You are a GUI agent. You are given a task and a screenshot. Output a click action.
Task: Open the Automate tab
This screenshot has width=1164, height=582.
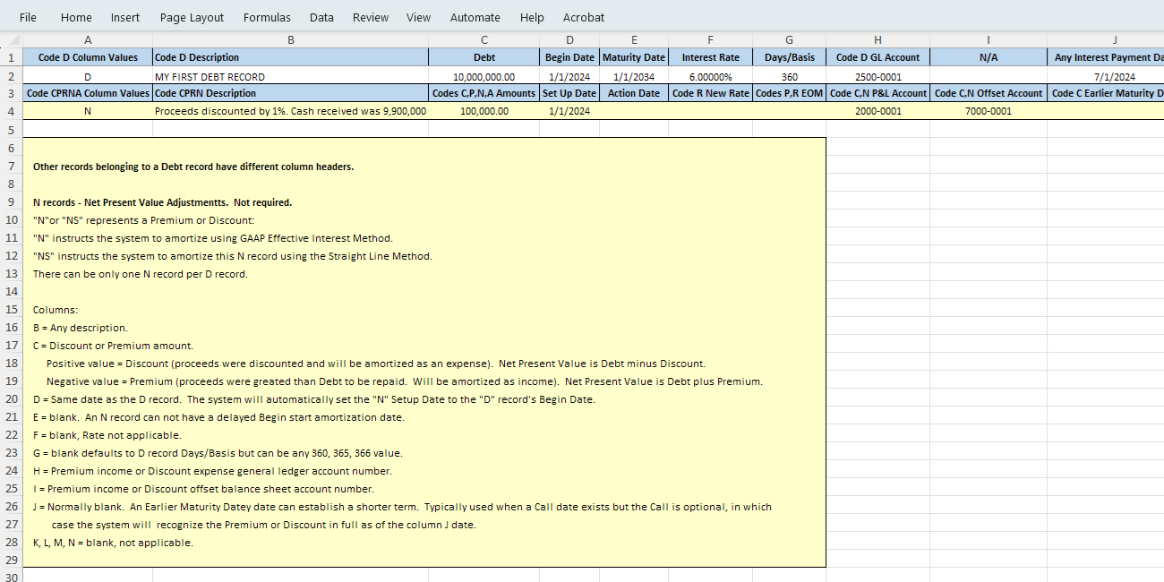tap(475, 17)
